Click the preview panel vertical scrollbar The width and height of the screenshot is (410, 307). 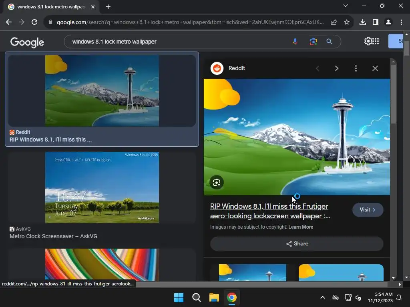point(393,94)
